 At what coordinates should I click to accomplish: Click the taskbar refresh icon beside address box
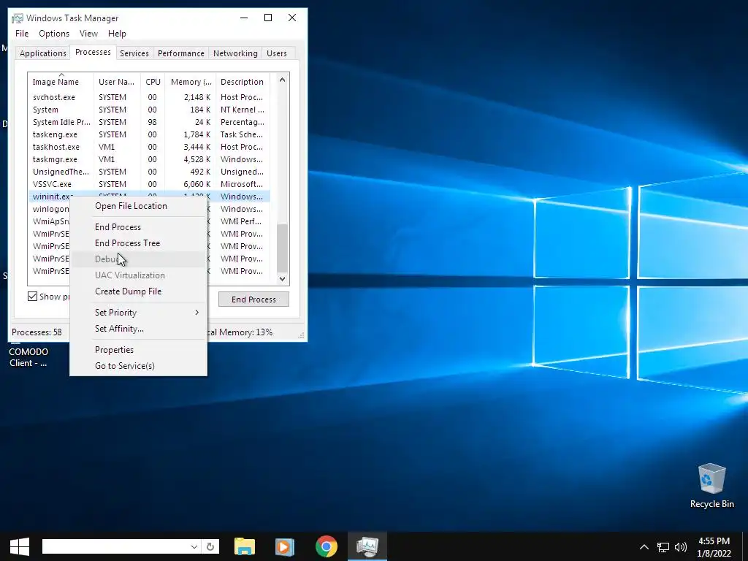210,546
